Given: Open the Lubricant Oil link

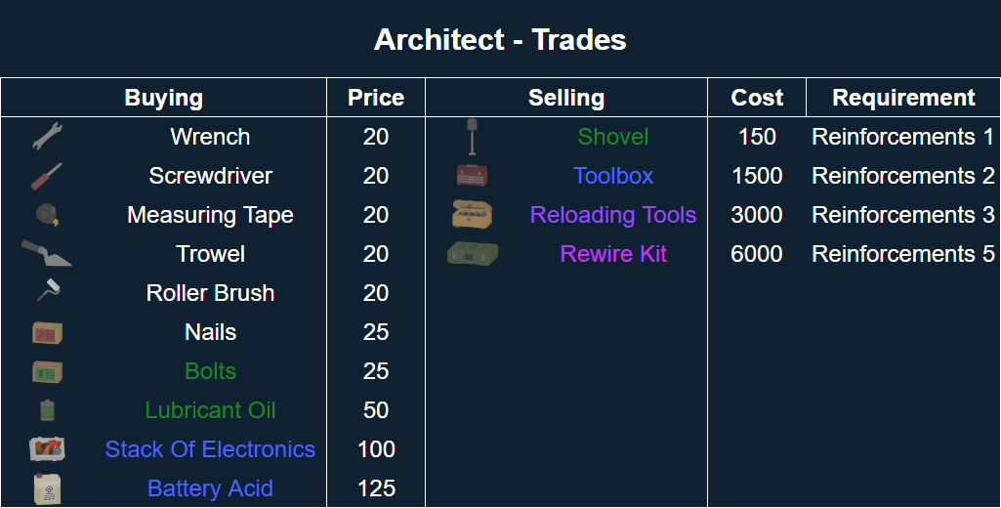Looking at the screenshot, I should (x=210, y=410).
